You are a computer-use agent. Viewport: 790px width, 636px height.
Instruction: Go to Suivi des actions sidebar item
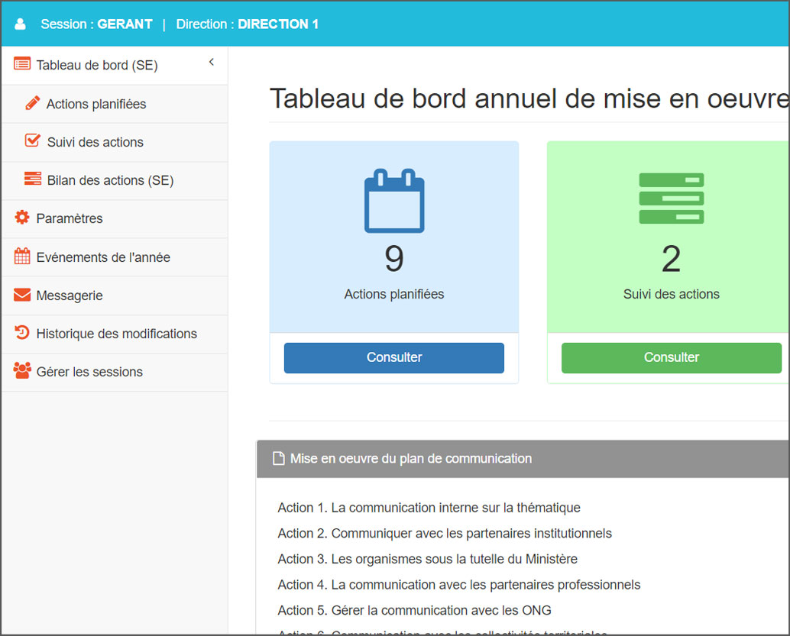115,143
